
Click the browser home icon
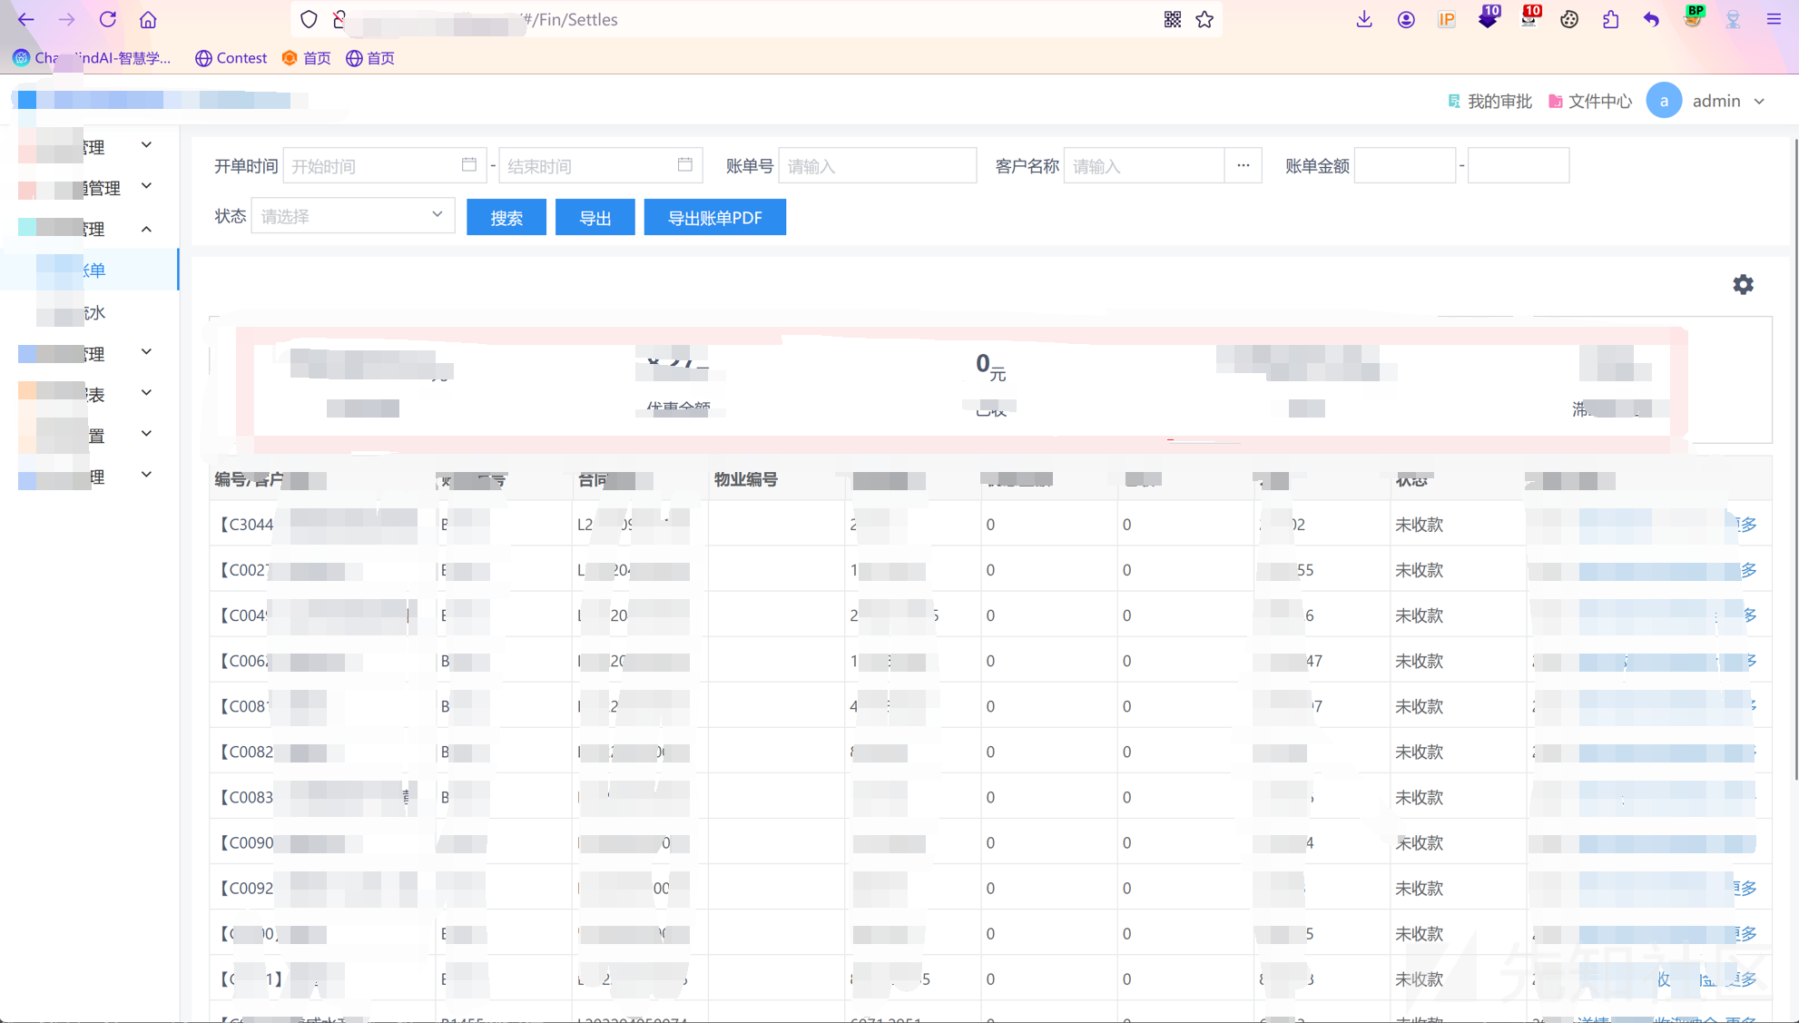click(148, 19)
